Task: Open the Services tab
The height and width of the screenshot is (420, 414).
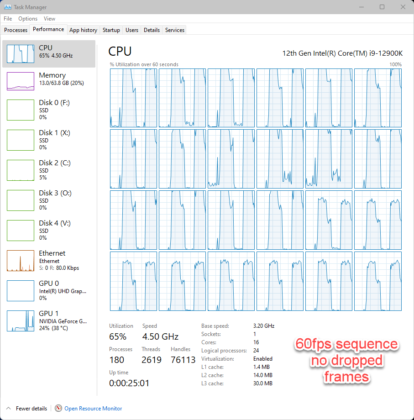Action: pyautogui.click(x=174, y=30)
